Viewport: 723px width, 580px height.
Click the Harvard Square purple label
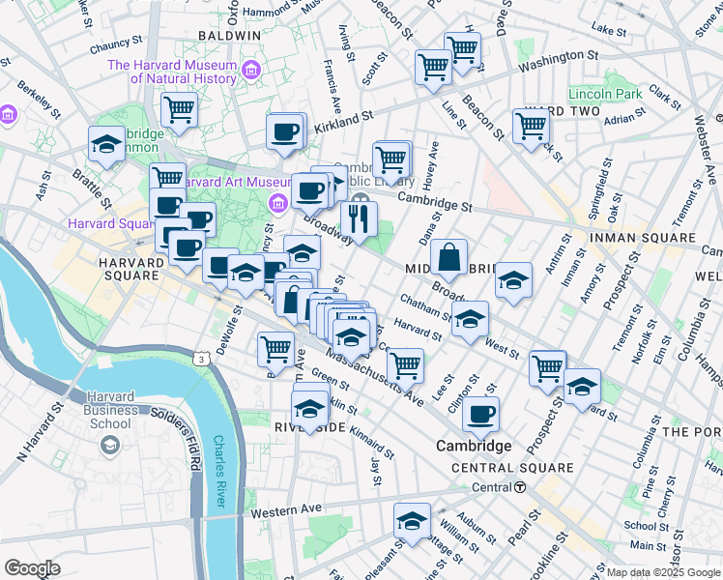[x=110, y=223]
